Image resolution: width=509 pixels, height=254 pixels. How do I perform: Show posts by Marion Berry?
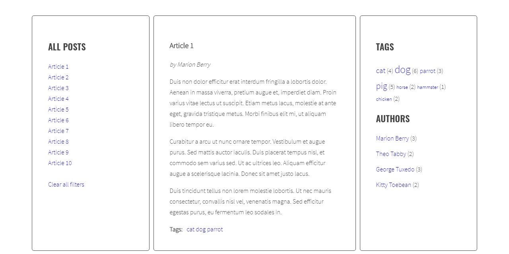(x=392, y=138)
